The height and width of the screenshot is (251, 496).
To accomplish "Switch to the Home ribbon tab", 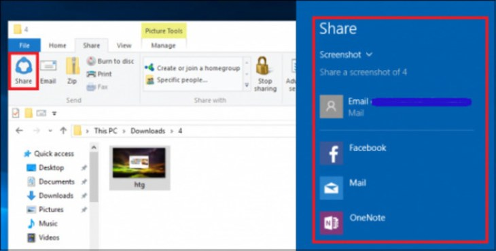I will click(x=58, y=46).
